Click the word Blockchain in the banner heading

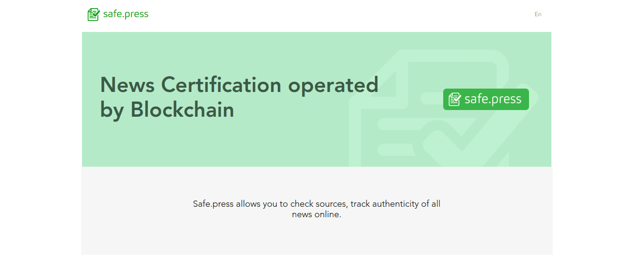tap(183, 110)
